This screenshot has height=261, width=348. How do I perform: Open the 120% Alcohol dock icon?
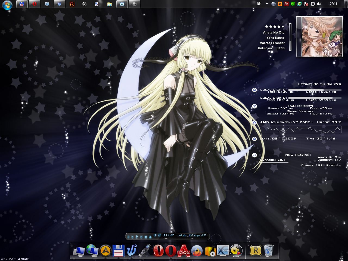pos(184,251)
